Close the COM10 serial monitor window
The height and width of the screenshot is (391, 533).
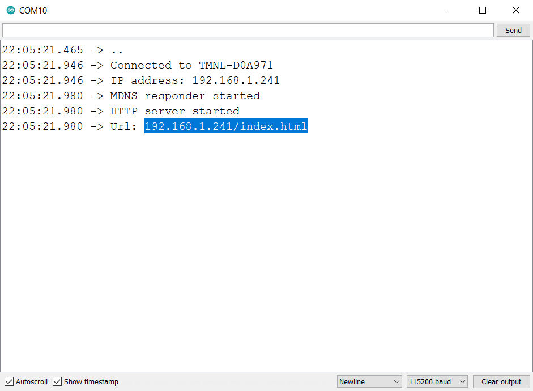coord(515,10)
